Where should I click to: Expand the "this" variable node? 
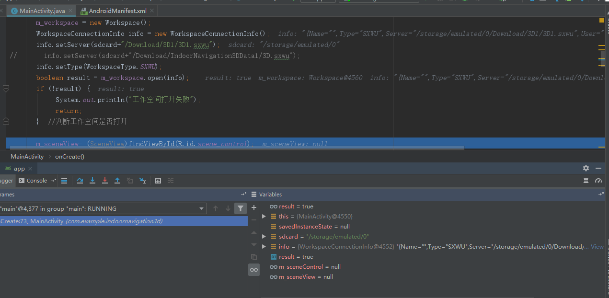264,217
